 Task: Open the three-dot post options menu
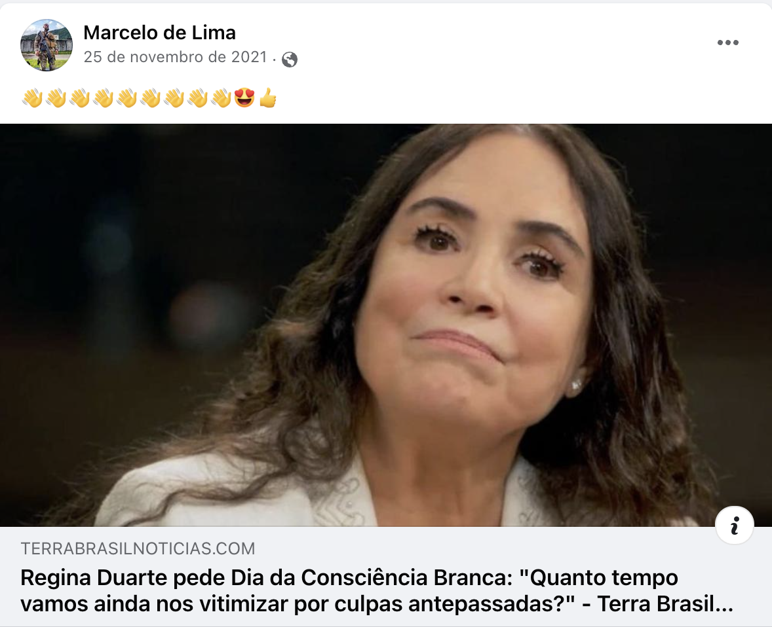point(727,43)
